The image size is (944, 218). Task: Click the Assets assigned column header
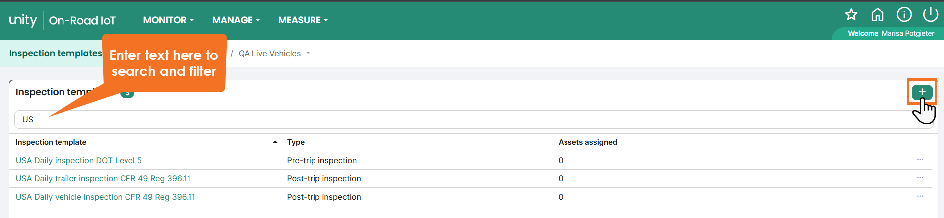[588, 142]
